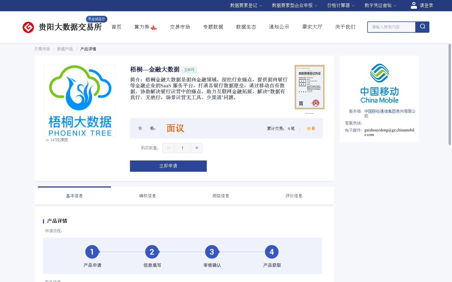Click the 立即申请 button
Screen dimensions: 452x282
168,166
